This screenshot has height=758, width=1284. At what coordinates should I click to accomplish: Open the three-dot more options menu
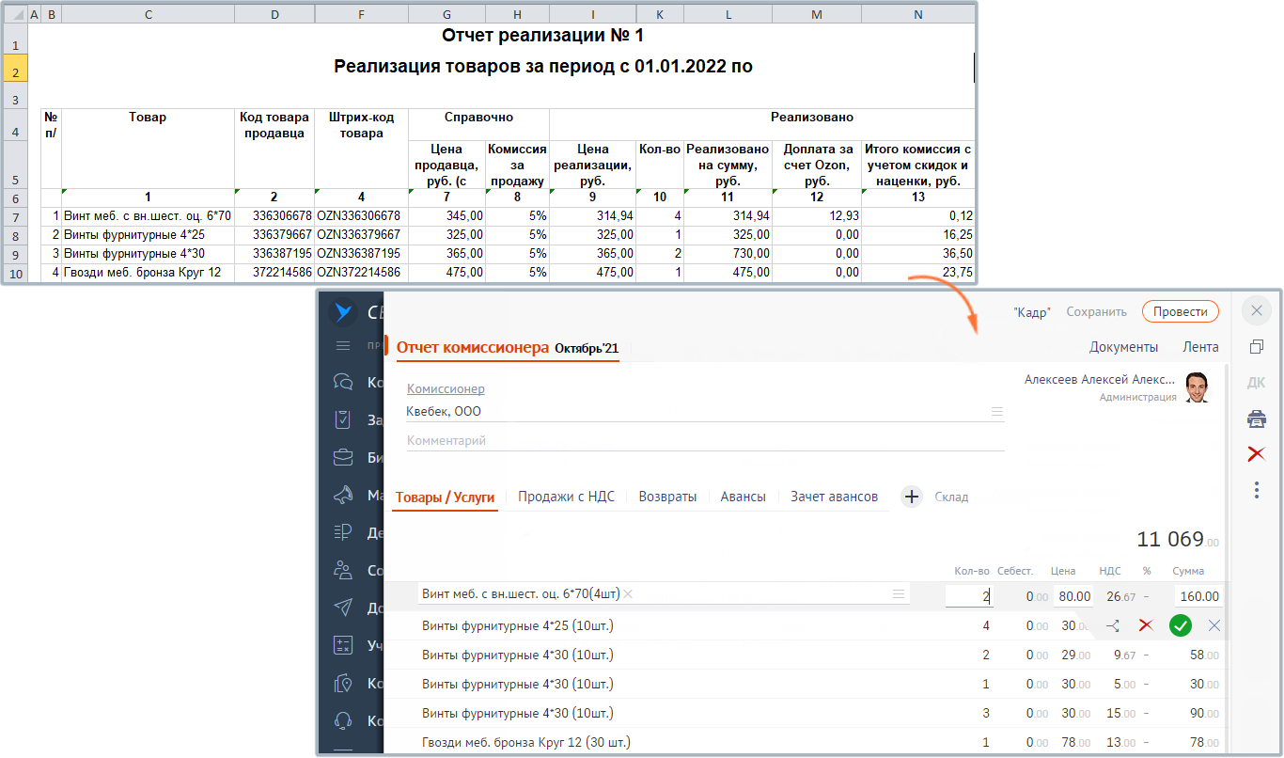[x=1256, y=490]
